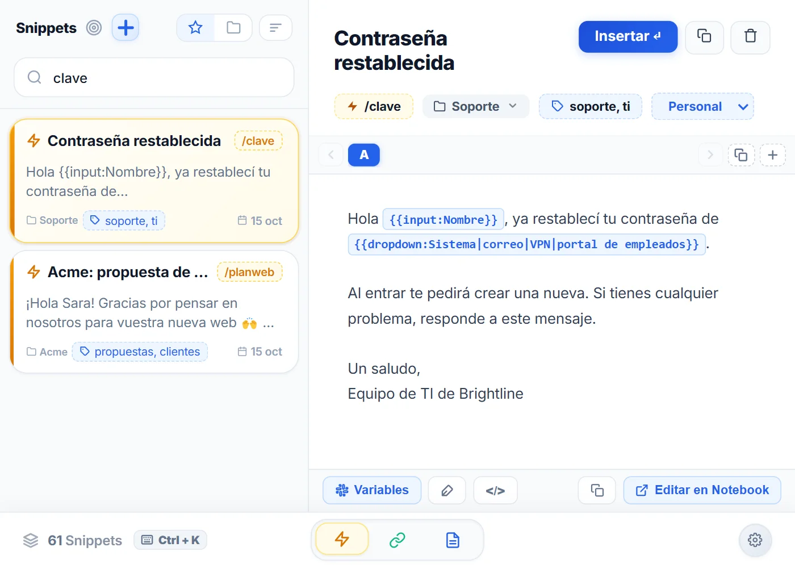Toggle the code view button
Image resolution: width=795 pixels, height=568 pixels.
click(495, 490)
